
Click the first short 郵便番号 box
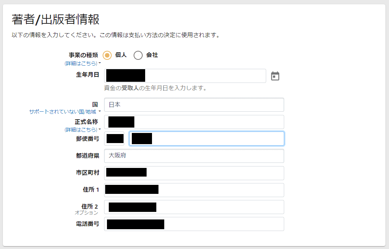114,138
